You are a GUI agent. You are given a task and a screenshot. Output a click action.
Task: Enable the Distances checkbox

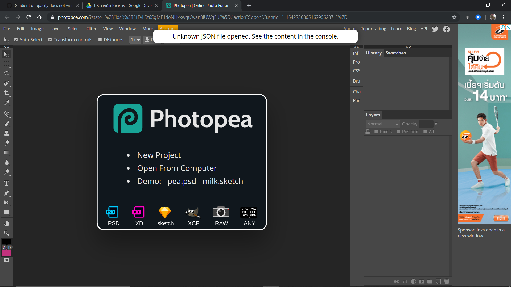[x=100, y=40]
